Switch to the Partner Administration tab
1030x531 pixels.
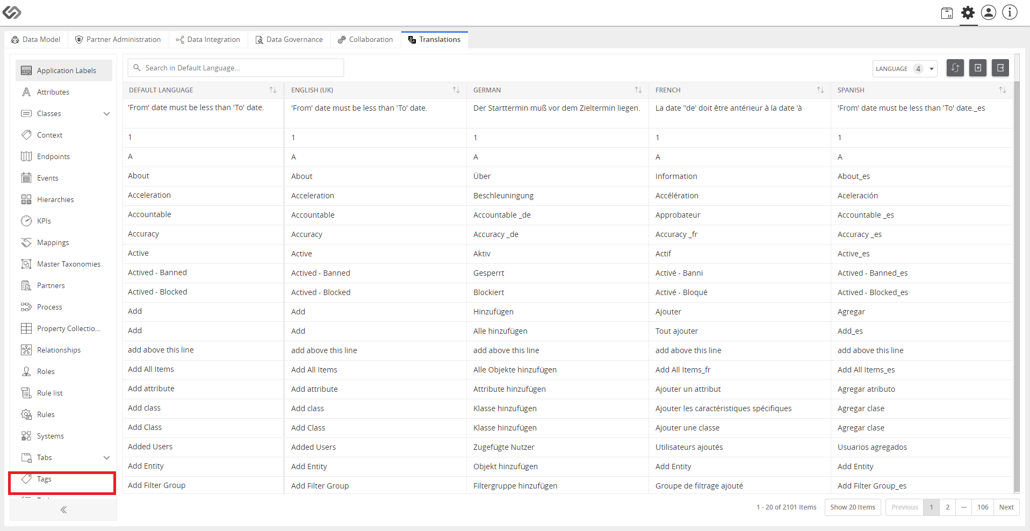pos(118,39)
